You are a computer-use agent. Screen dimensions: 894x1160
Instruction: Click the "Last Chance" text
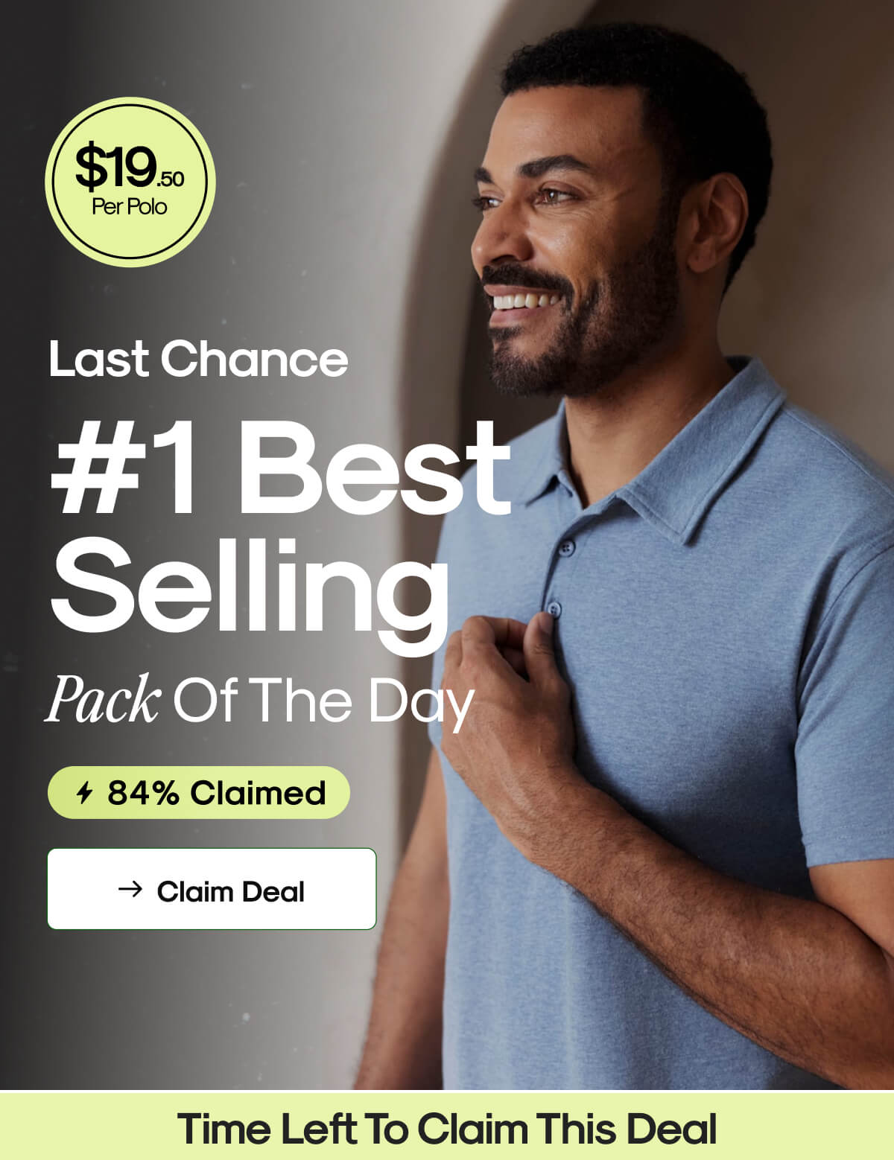(x=198, y=359)
